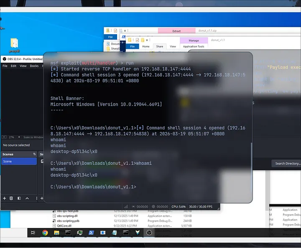This screenshot has height=248, width=301.
Task: Click the source item icon in the Sources dock
Action: coord(42,162)
